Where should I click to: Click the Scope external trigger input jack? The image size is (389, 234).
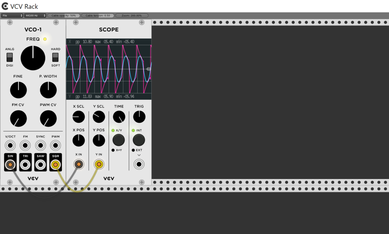[x=139, y=164]
